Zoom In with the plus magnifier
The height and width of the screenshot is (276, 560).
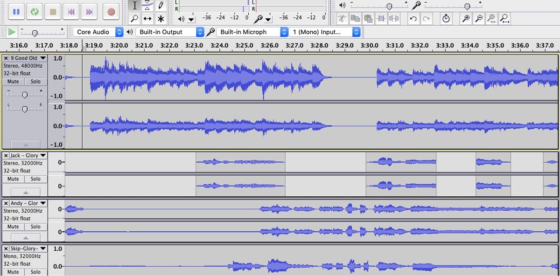pyautogui.click(x=466, y=19)
